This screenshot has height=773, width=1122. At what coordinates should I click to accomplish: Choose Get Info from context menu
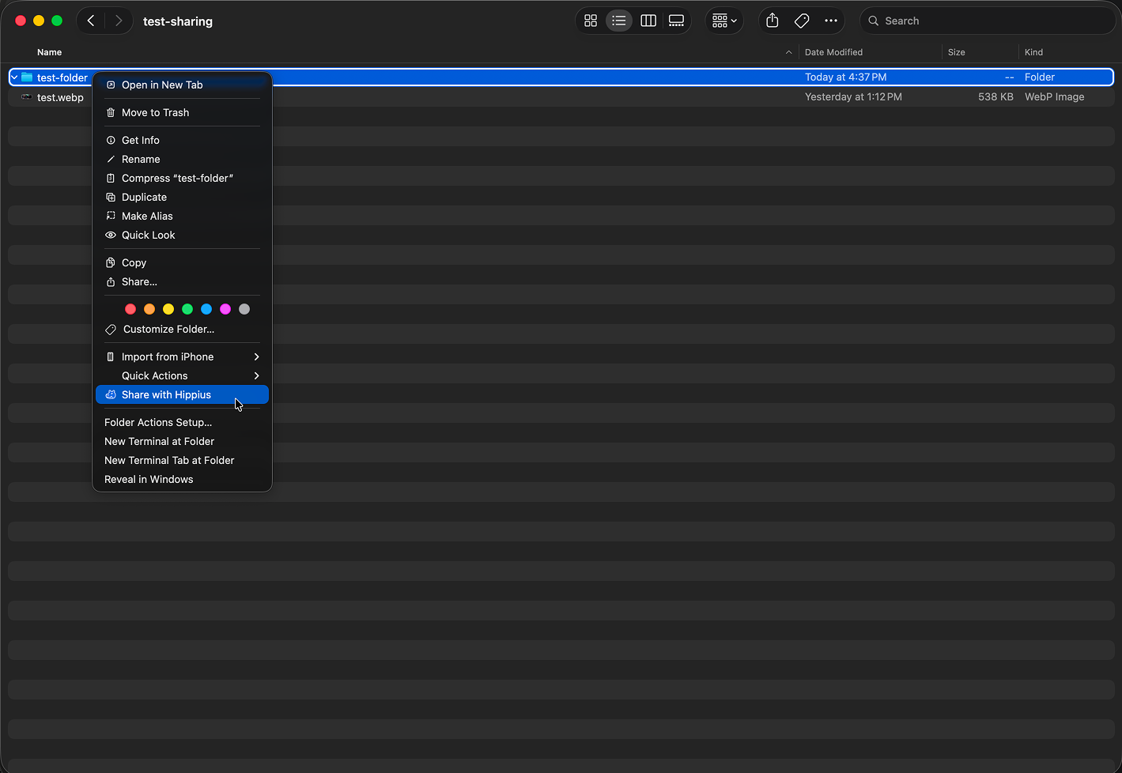[x=182, y=140]
